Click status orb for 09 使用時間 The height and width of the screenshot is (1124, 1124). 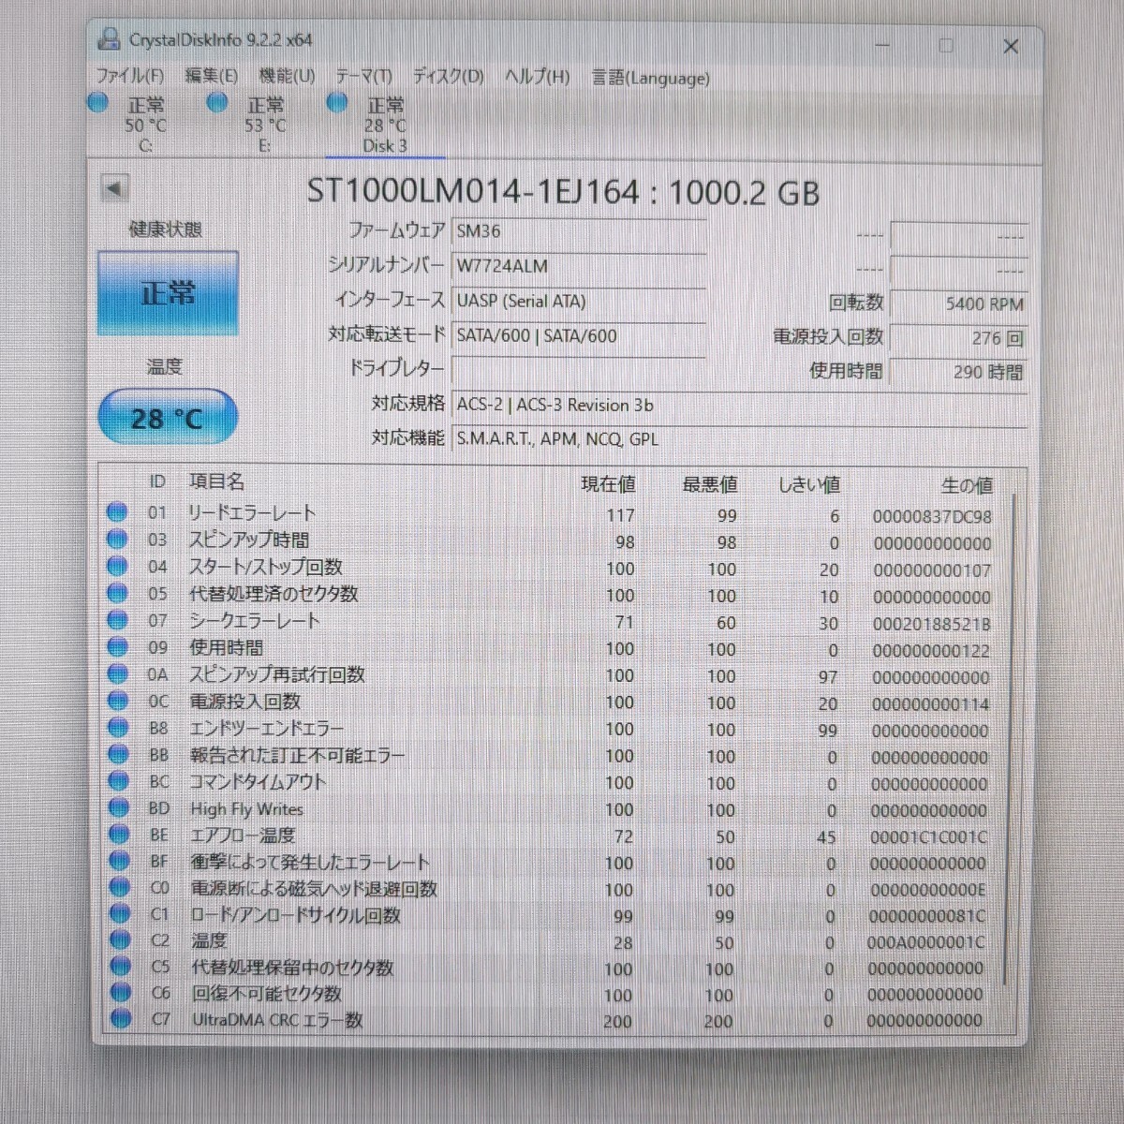[117, 646]
